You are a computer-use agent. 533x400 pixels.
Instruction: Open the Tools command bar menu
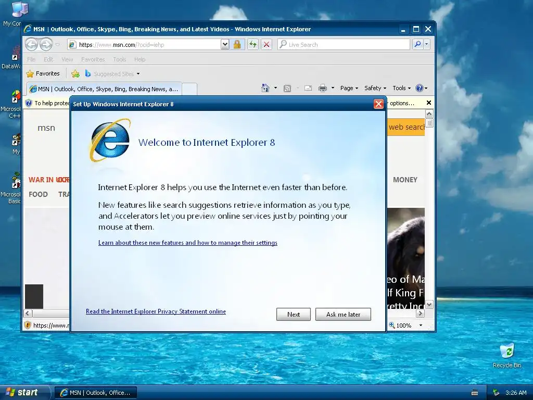click(x=401, y=88)
